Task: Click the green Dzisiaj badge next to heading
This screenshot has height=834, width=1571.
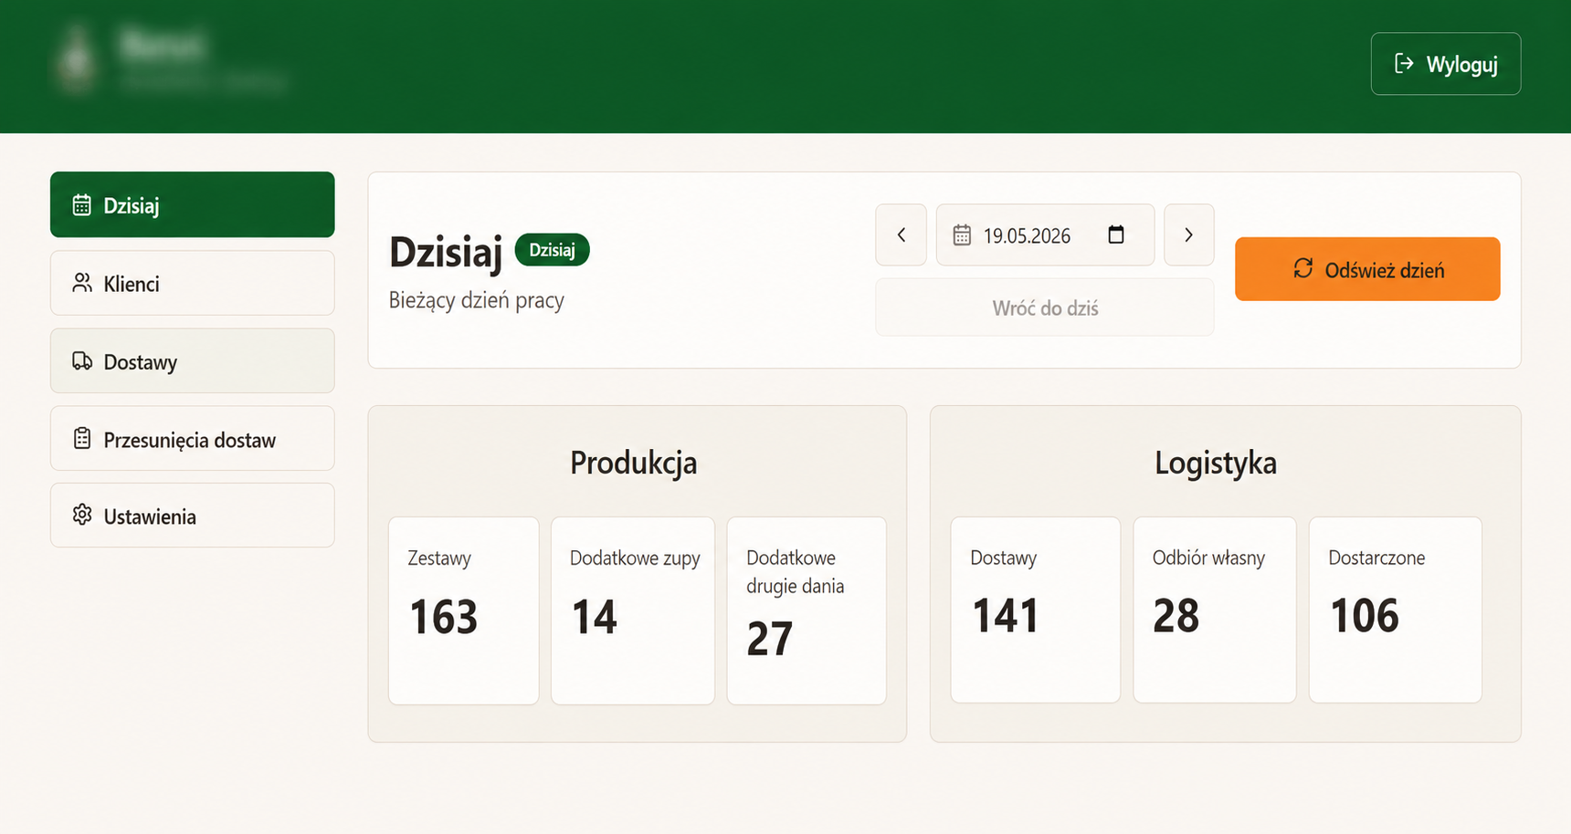Action: click(x=553, y=250)
